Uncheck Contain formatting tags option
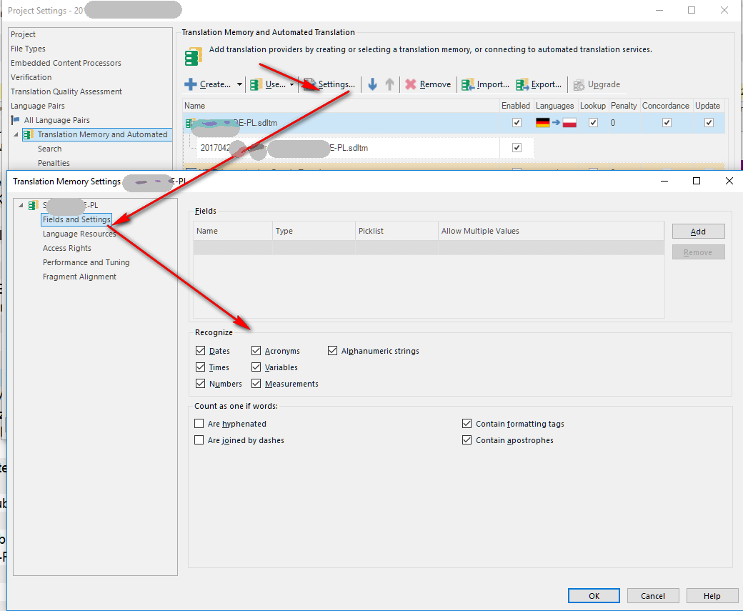 (x=467, y=423)
